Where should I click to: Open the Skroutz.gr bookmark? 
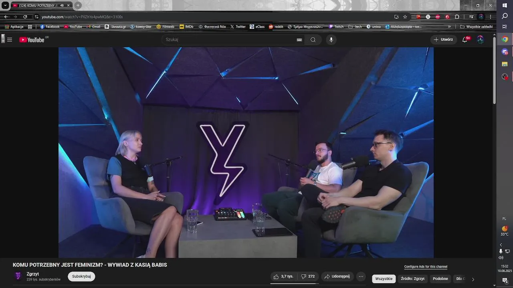point(115,27)
